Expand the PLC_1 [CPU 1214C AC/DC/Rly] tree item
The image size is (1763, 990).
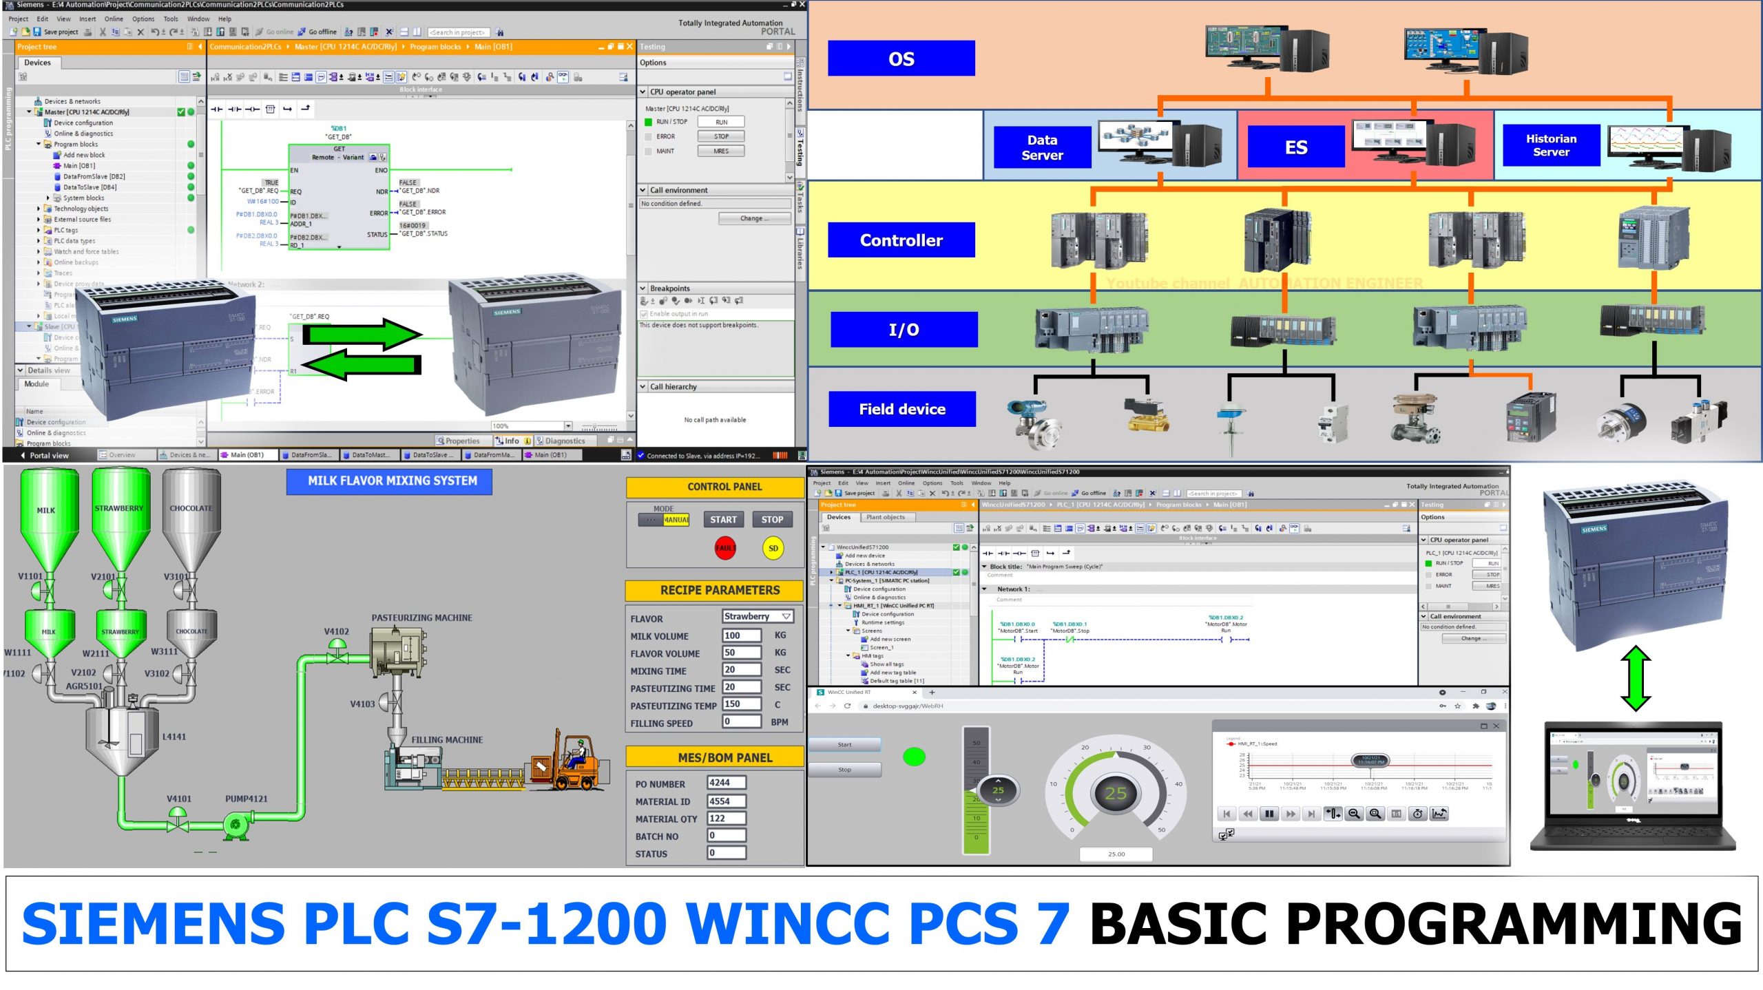pos(831,572)
